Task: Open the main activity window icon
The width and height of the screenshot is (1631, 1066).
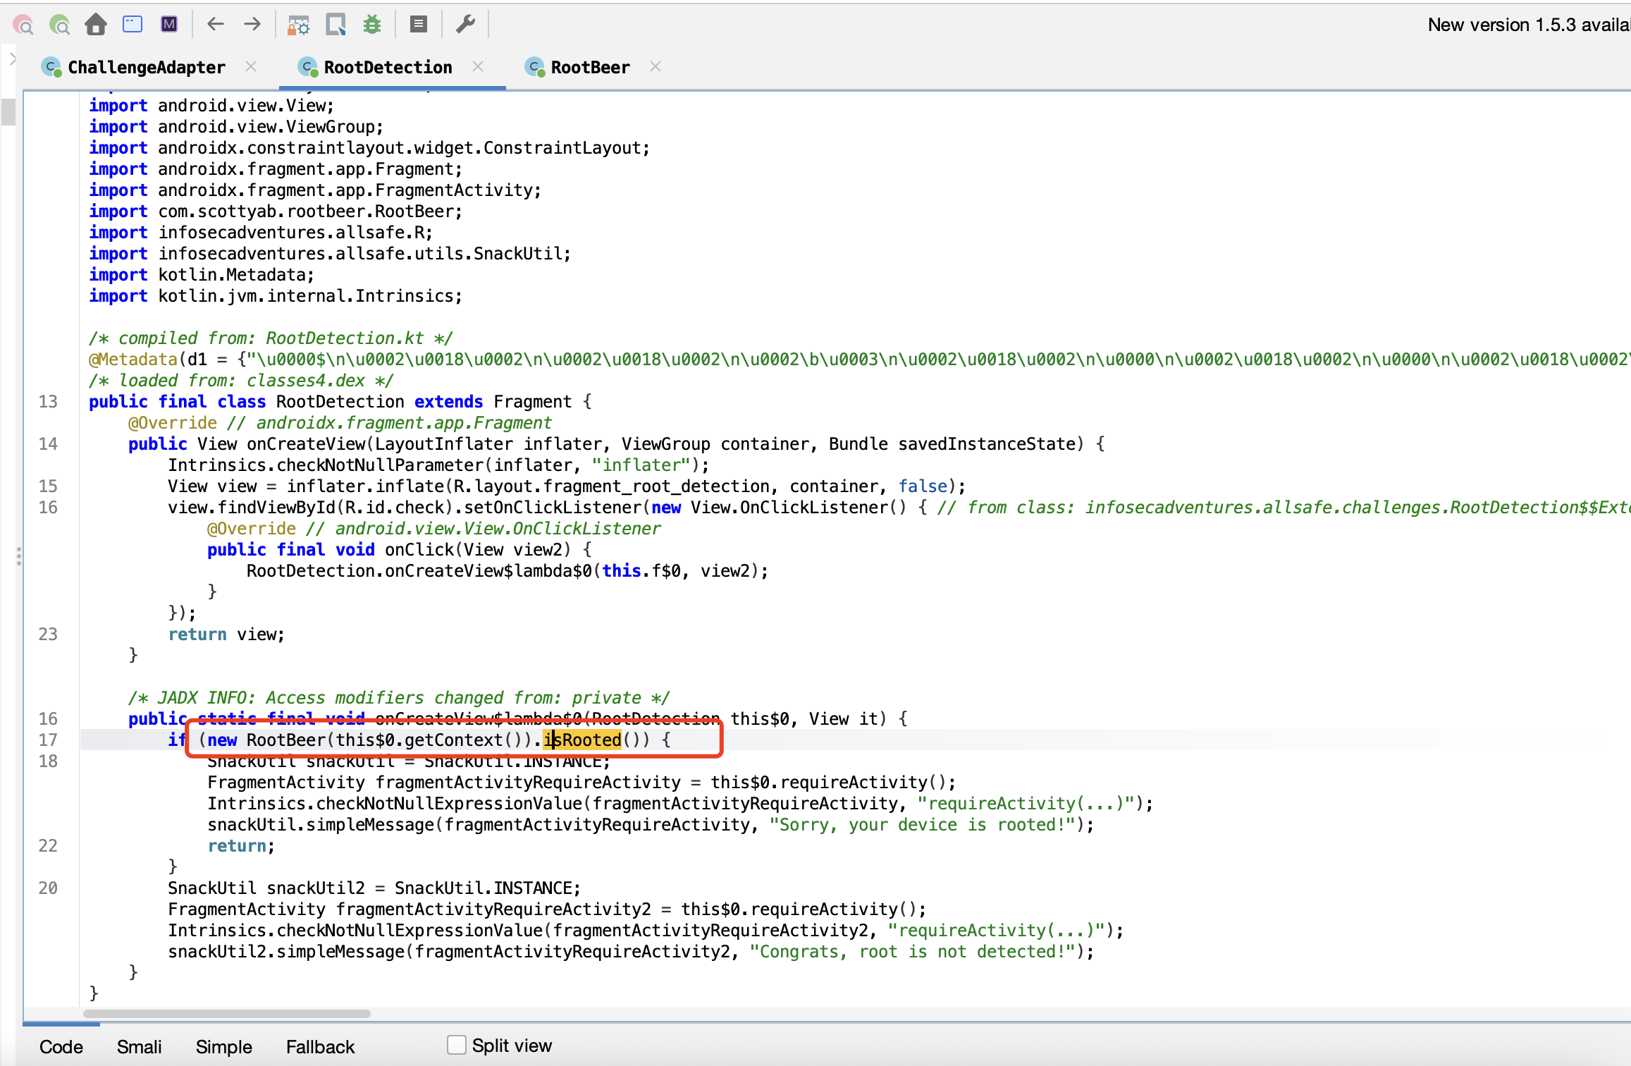Action: point(133,25)
